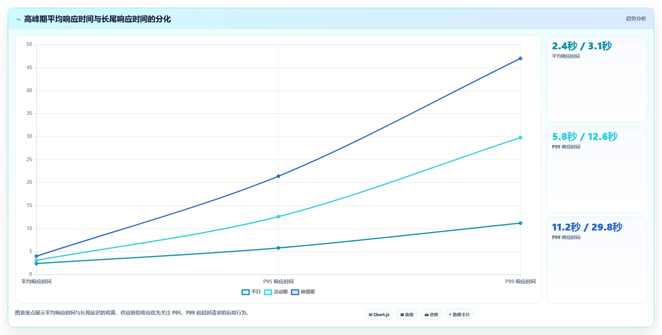Click the 平均响应时间 card caption

(565, 56)
